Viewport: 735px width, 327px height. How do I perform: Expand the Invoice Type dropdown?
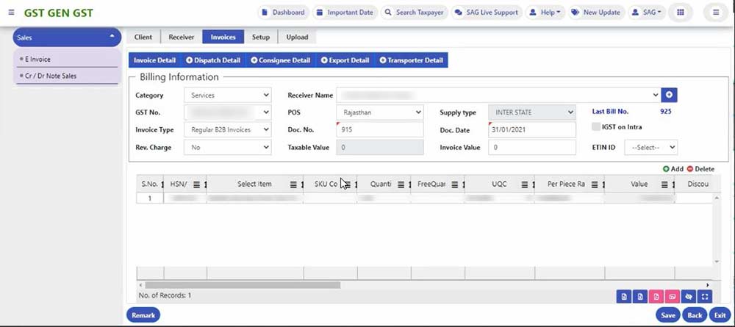[x=228, y=129]
